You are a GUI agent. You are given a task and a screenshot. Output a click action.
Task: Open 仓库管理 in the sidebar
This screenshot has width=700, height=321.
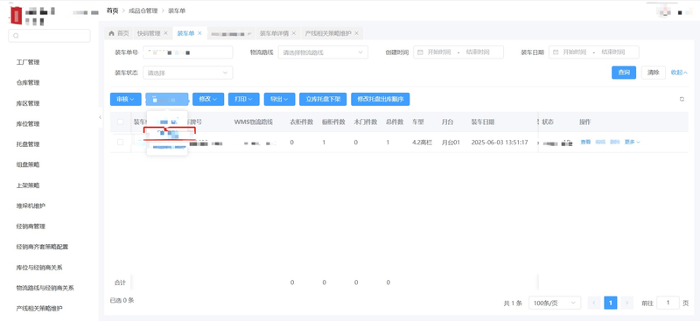[x=28, y=82]
